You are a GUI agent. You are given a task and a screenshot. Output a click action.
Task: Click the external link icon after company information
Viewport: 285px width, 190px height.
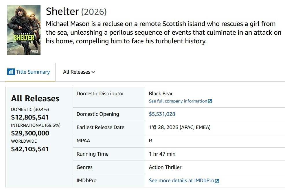click(210, 101)
